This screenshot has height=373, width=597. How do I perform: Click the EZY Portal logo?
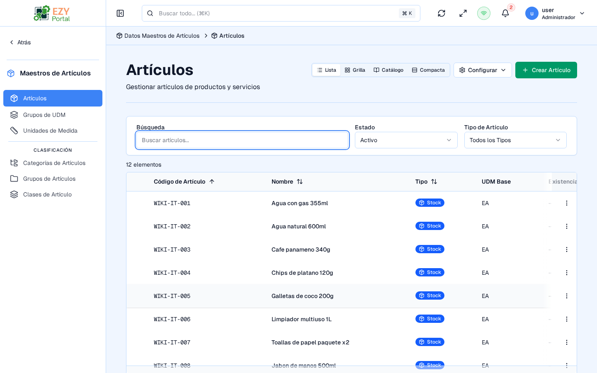(52, 13)
